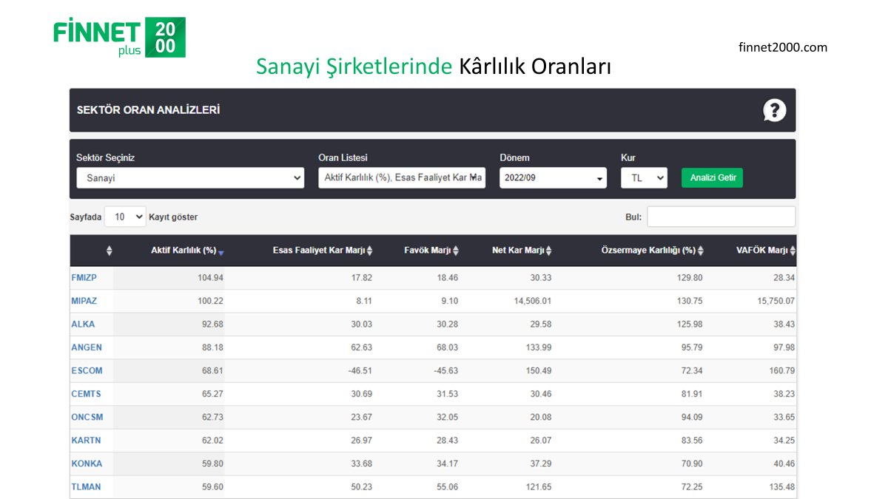The image size is (888, 499).
Task: Click the finnet2000.com text
Action: click(783, 47)
